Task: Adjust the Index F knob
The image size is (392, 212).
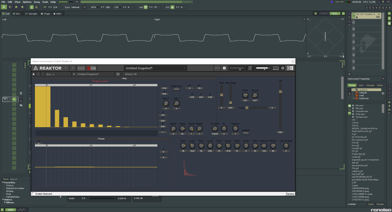Action: click(x=166, y=104)
